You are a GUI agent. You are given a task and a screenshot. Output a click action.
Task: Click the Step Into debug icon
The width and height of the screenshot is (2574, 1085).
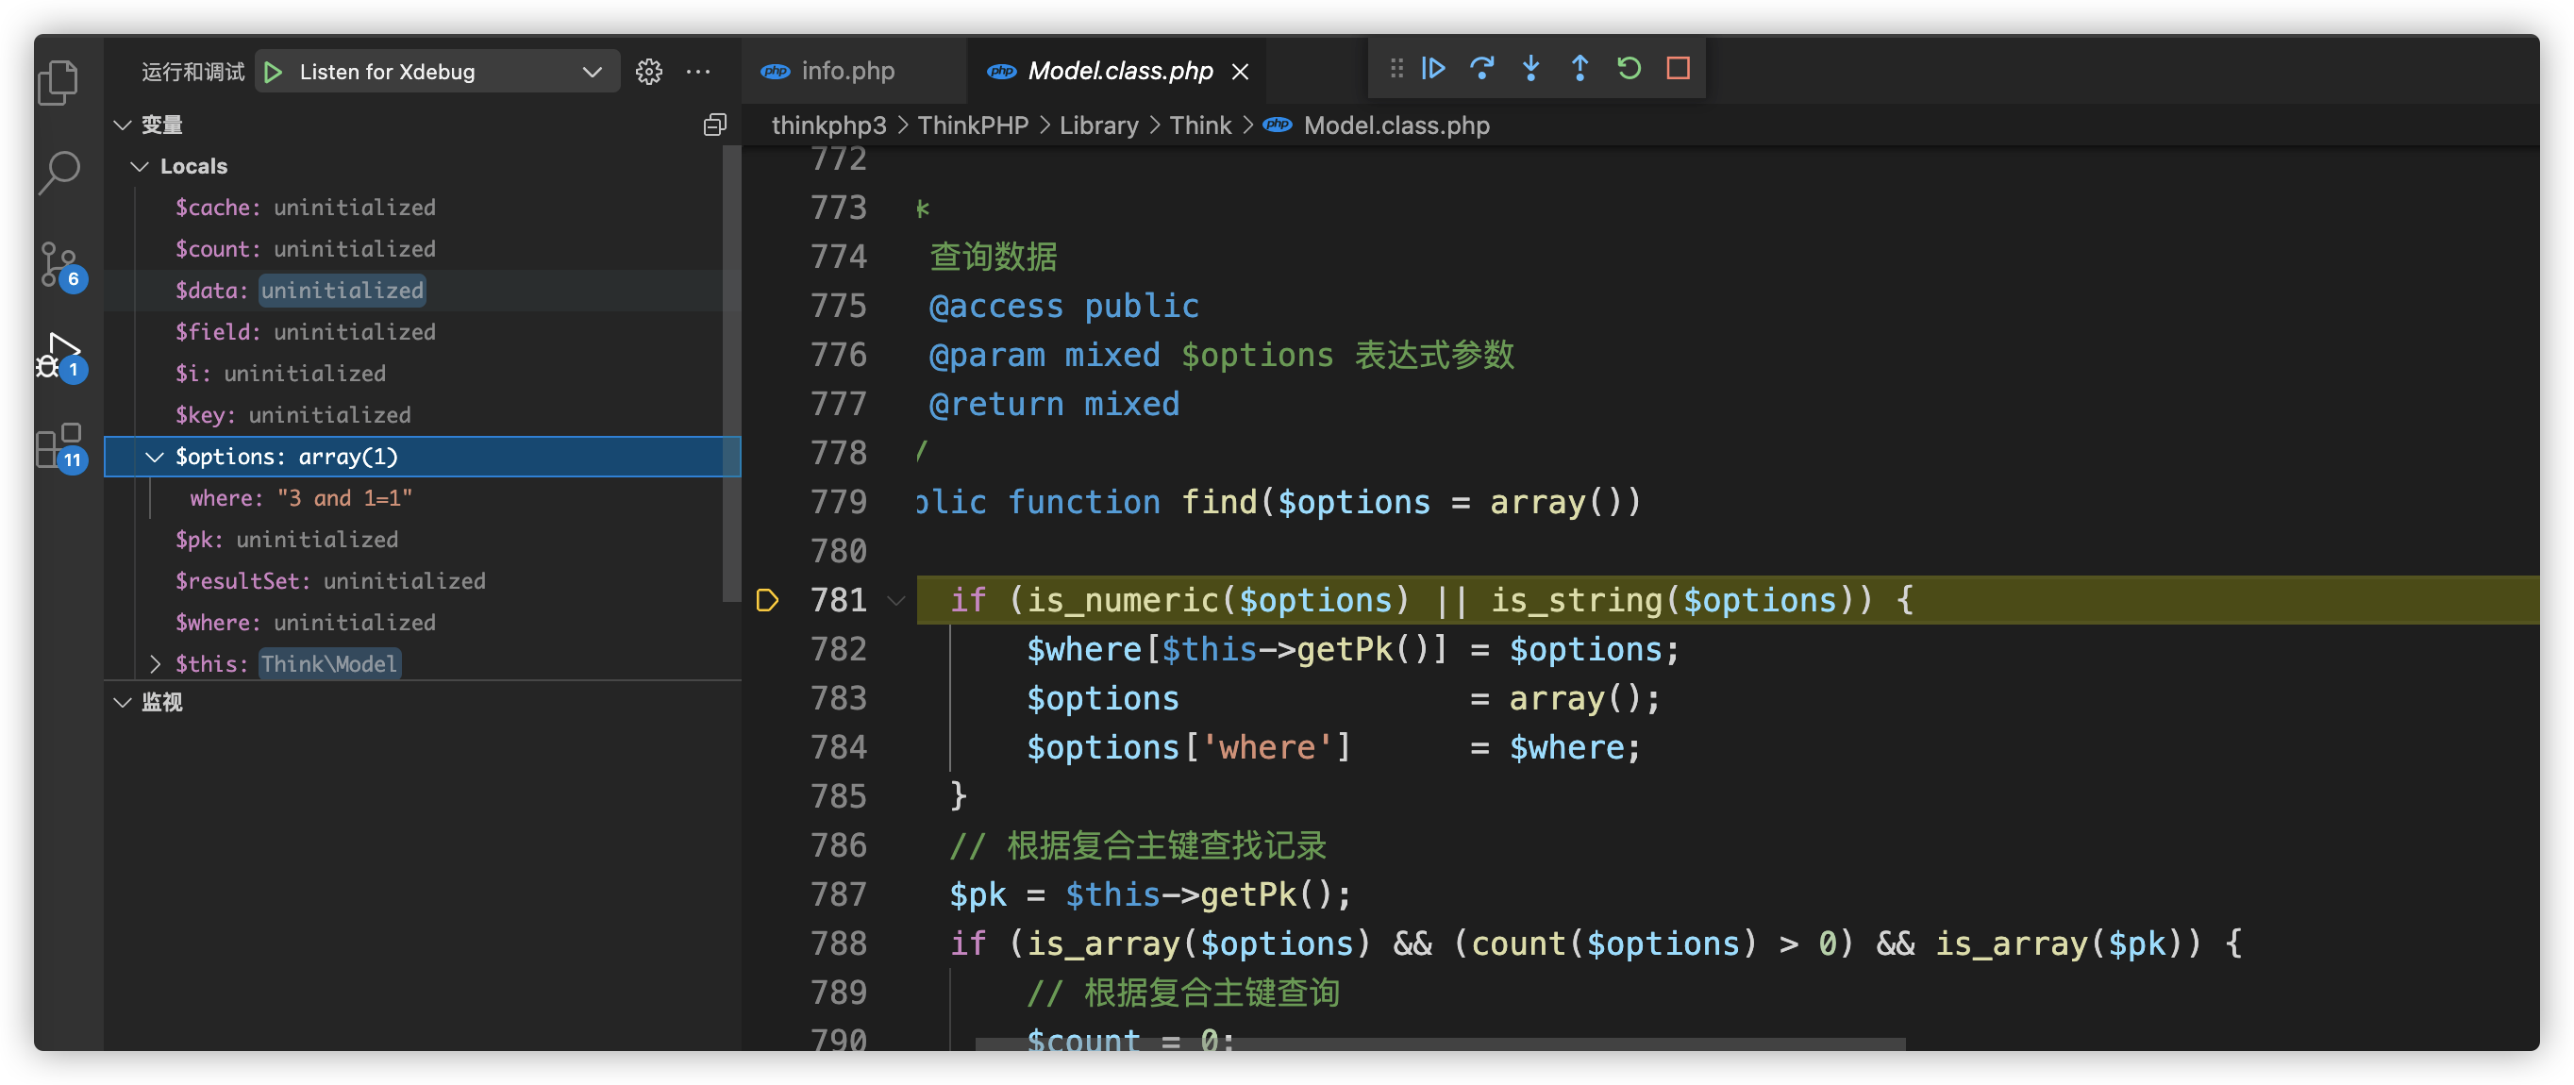(x=1530, y=69)
